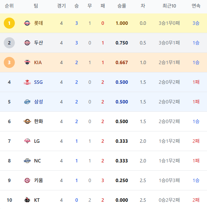Viewport: 207px width, 209px height.
Task: Open the 한화 team name link
Action: tap(39, 121)
